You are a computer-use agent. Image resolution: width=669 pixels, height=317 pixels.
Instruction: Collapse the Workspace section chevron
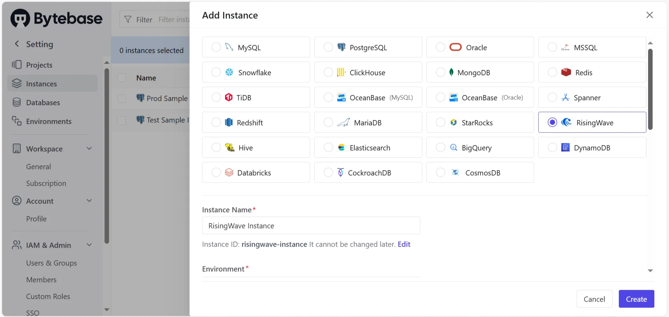coord(89,149)
